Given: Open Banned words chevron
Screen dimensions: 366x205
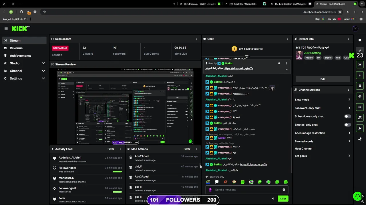Looking at the screenshot, I should [x=349, y=141].
